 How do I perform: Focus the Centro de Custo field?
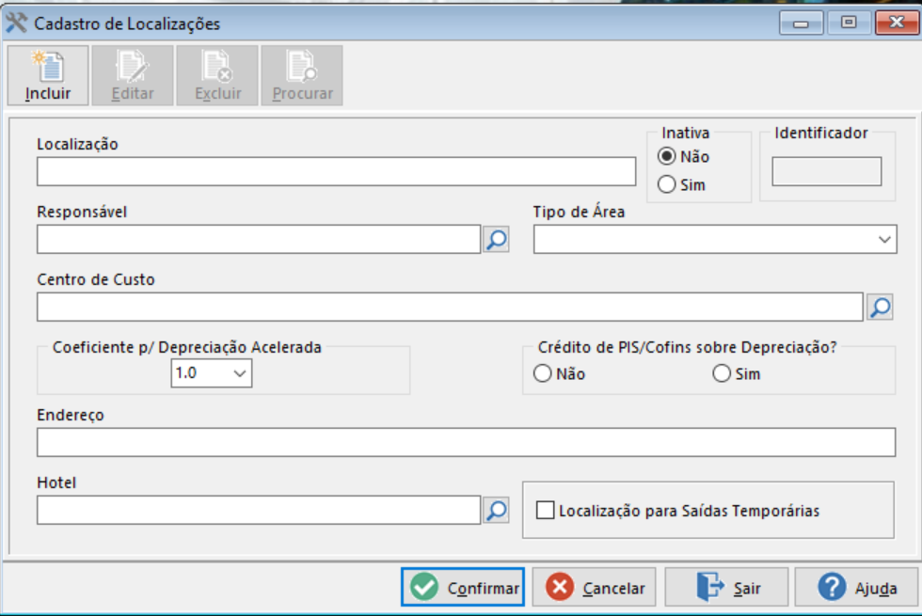click(450, 307)
